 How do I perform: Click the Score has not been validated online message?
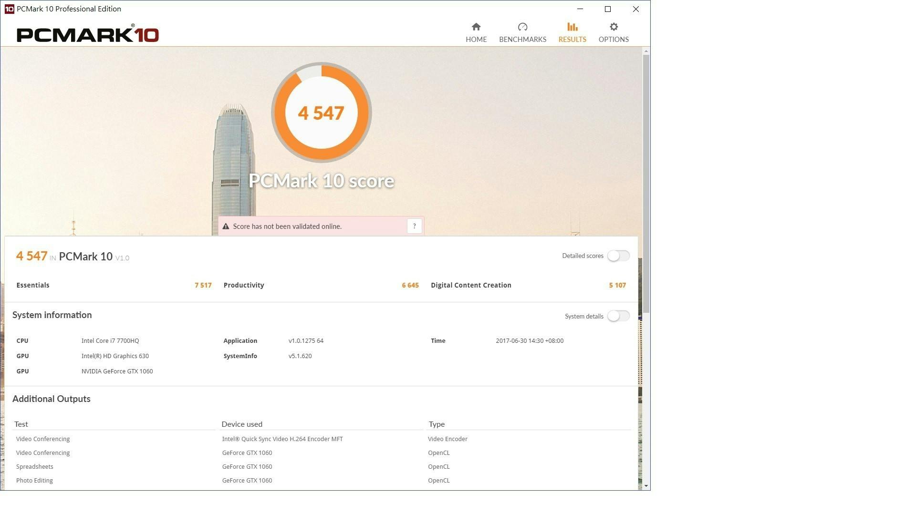pyautogui.click(x=287, y=227)
